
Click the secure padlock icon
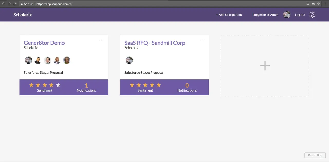tap(22, 4)
